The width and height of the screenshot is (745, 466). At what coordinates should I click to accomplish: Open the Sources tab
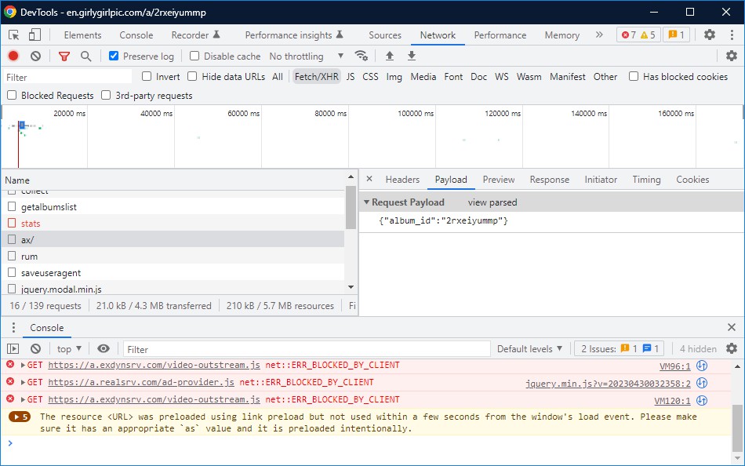click(385, 35)
